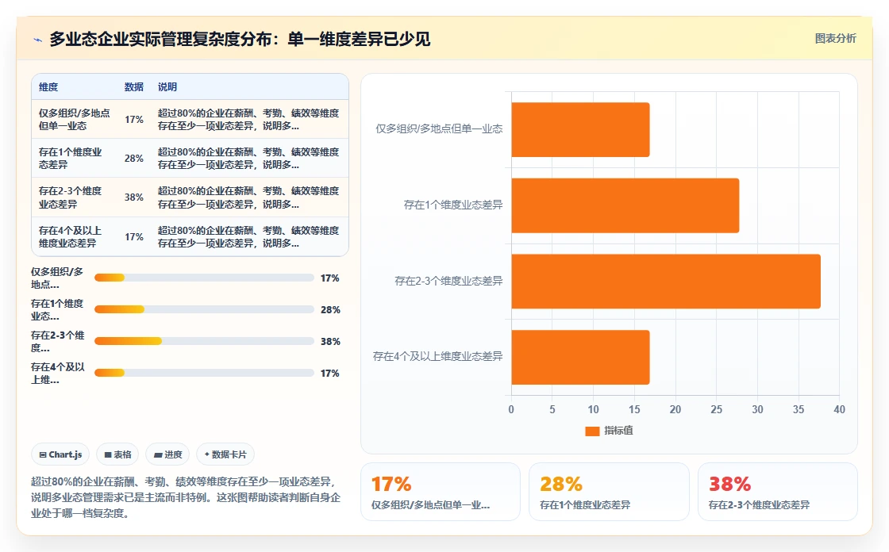
Task: Click the x-axis tick 15 on the chart
Action: coord(634,410)
